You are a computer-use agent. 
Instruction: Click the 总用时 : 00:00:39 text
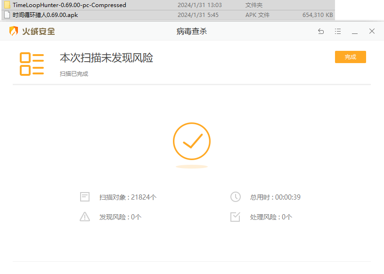tap(275, 197)
